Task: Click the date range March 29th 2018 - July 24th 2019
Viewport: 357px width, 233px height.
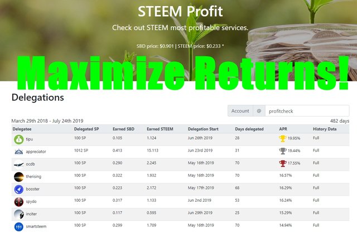Action: tap(47, 121)
